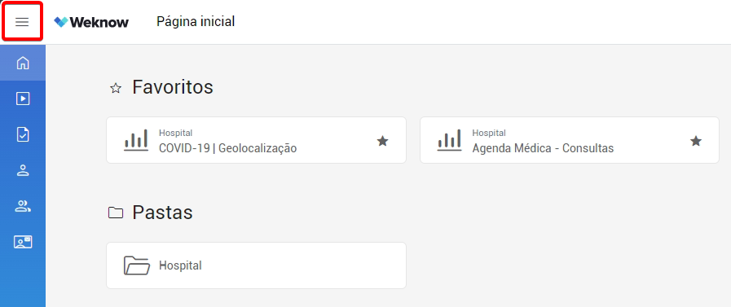731x307 pixels.
Task: Click the Favoritos outline star icon
Action: 116,88
